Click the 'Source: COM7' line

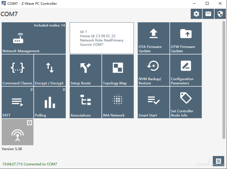92,45
